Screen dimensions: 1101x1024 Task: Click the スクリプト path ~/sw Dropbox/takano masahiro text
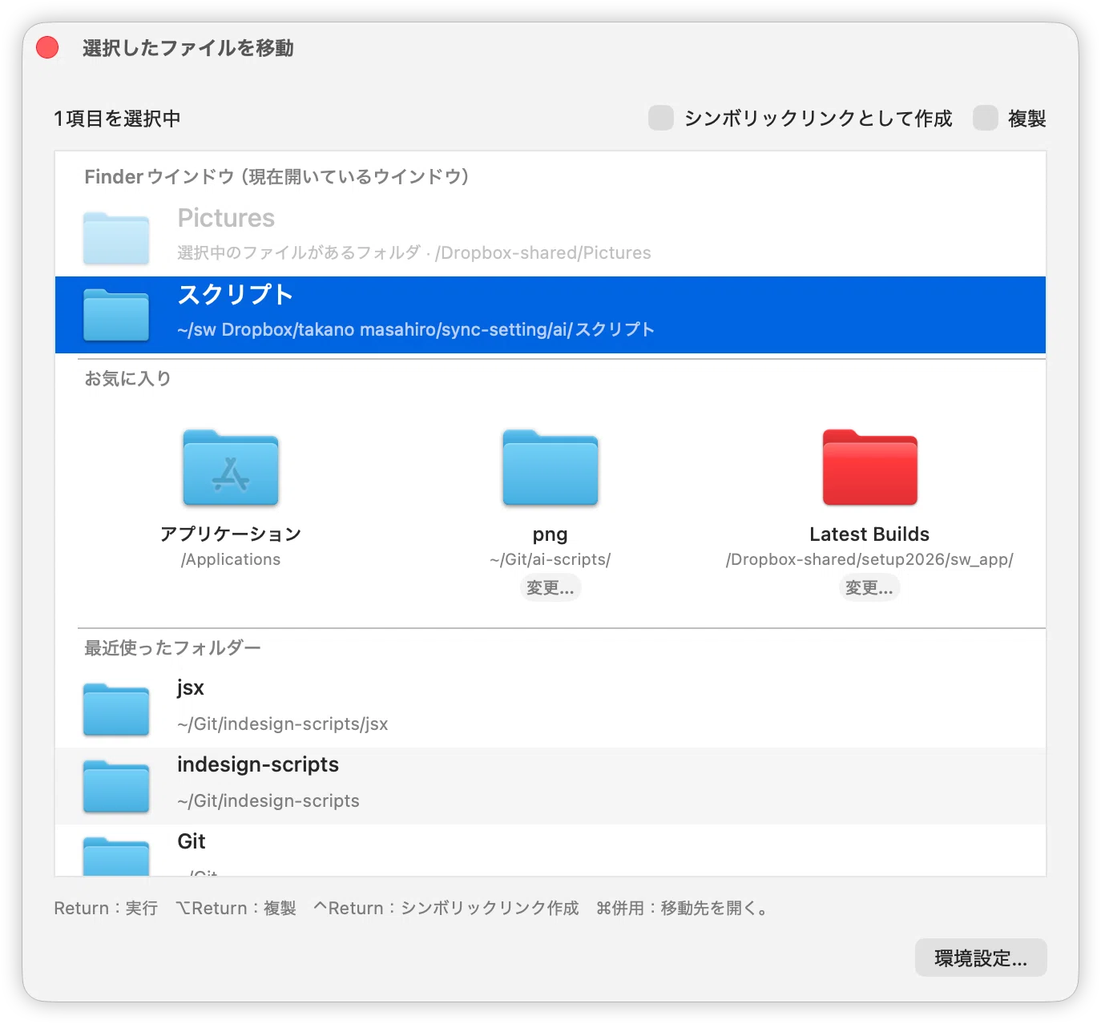click(416, 330)
